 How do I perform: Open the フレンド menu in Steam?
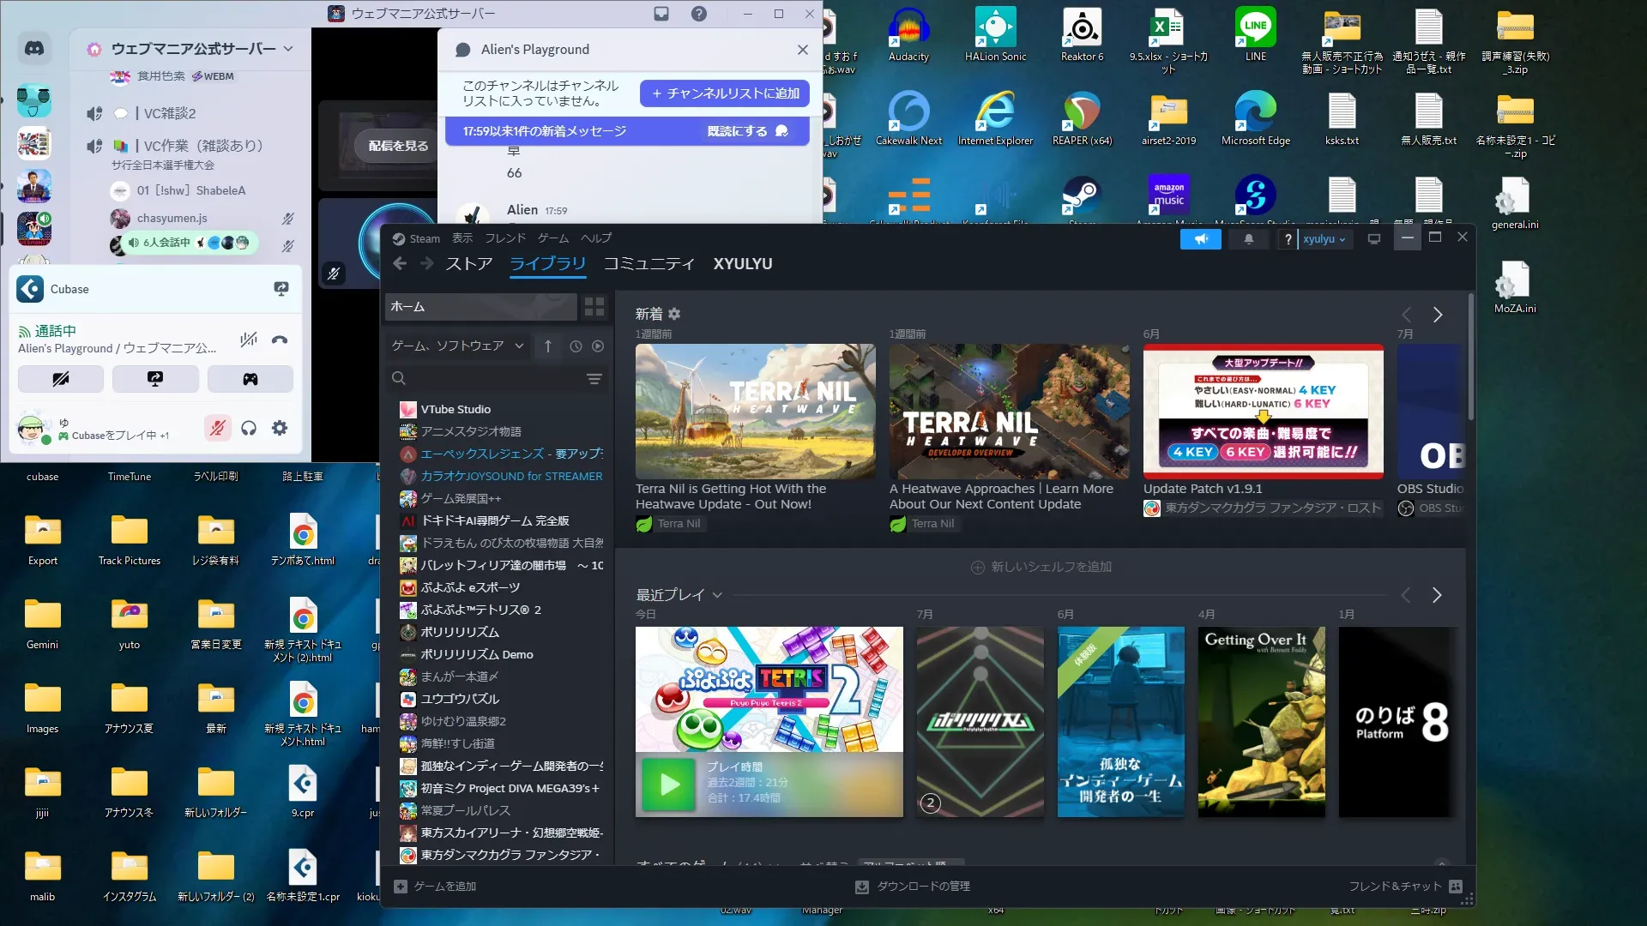point(504,238)
